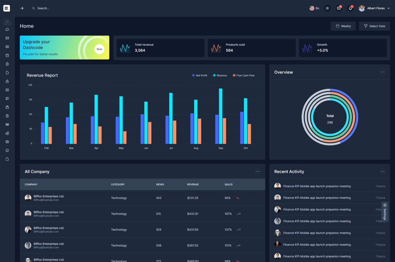Open Albert Flores user menu chevron
The image size is (395, 262).
(x=388, y=8)
